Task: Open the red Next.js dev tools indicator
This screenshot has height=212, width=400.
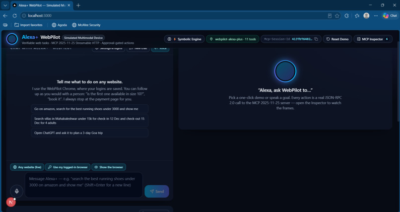Action: pos(11,202)
